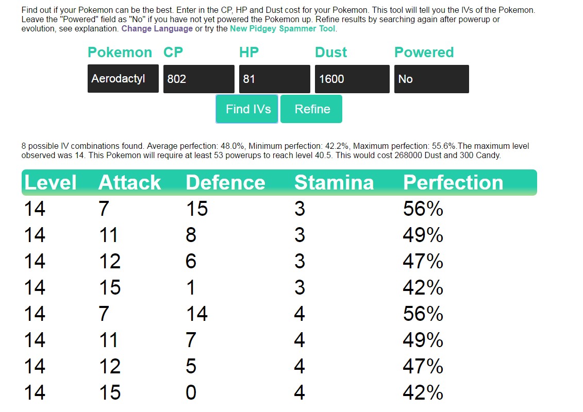Image resolution: width=583 pixels, height=412 pixels.
Task: Focus the CP input showing 802
Action: coord(198,79)
